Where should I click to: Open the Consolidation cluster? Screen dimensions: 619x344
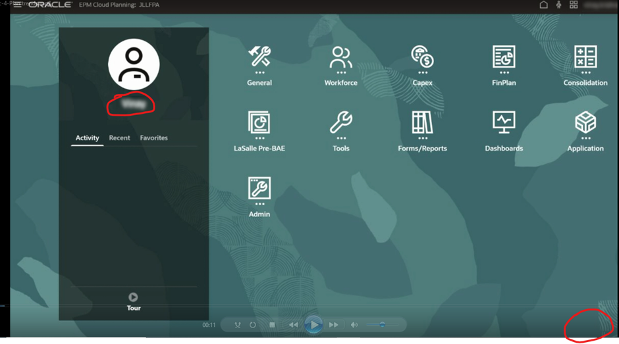click(585, 66)
